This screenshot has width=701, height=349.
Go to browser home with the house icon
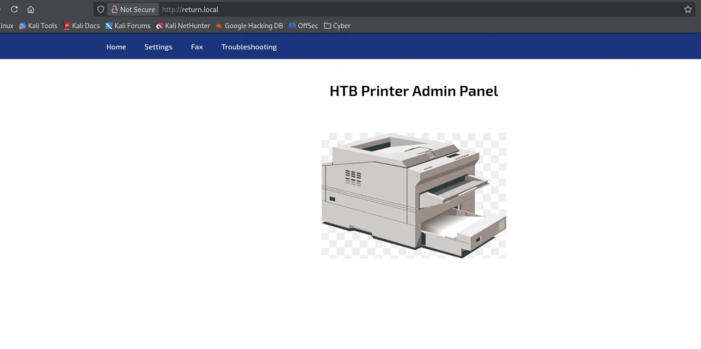coord(31,9)
